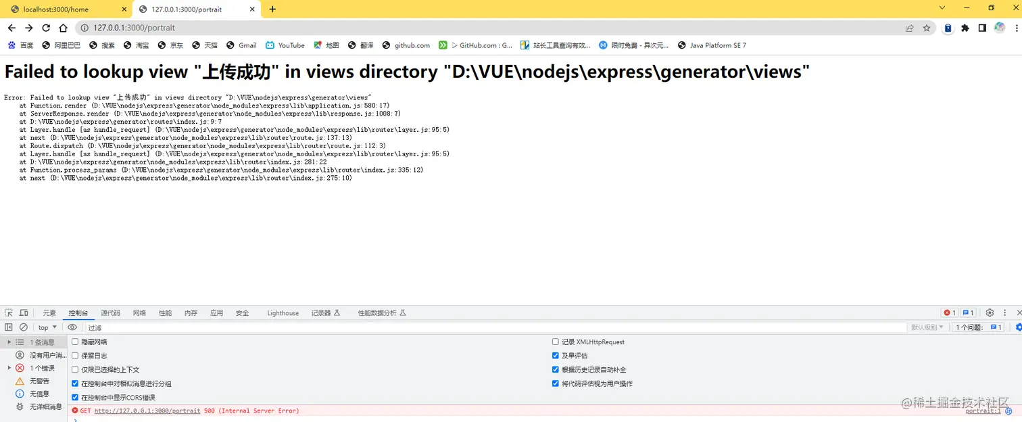Open Chrome's three-dot menu
The width and height of the screenshot is (1022, 422).
tap(1015, 28)
